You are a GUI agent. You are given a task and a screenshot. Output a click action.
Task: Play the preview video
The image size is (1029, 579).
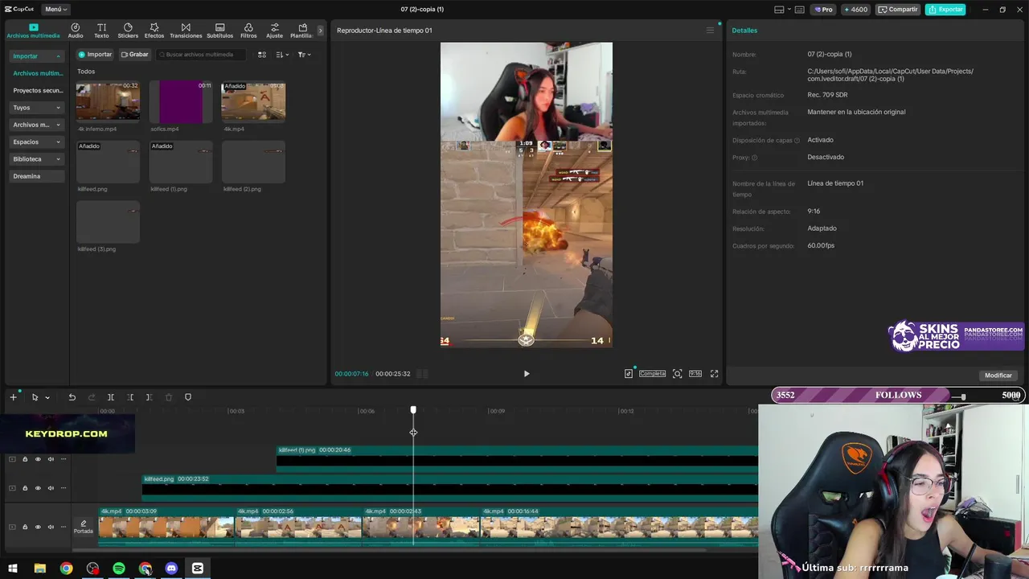click(x=527, y=374)
